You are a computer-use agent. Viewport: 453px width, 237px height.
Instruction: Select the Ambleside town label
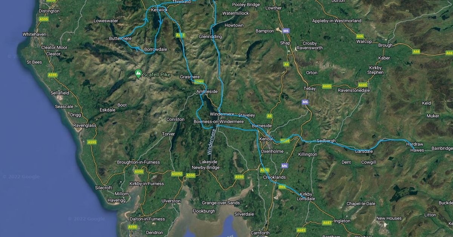[x=207, y=91]
